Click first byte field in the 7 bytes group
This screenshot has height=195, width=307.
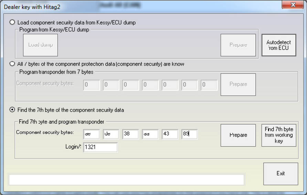coord(91,85)
